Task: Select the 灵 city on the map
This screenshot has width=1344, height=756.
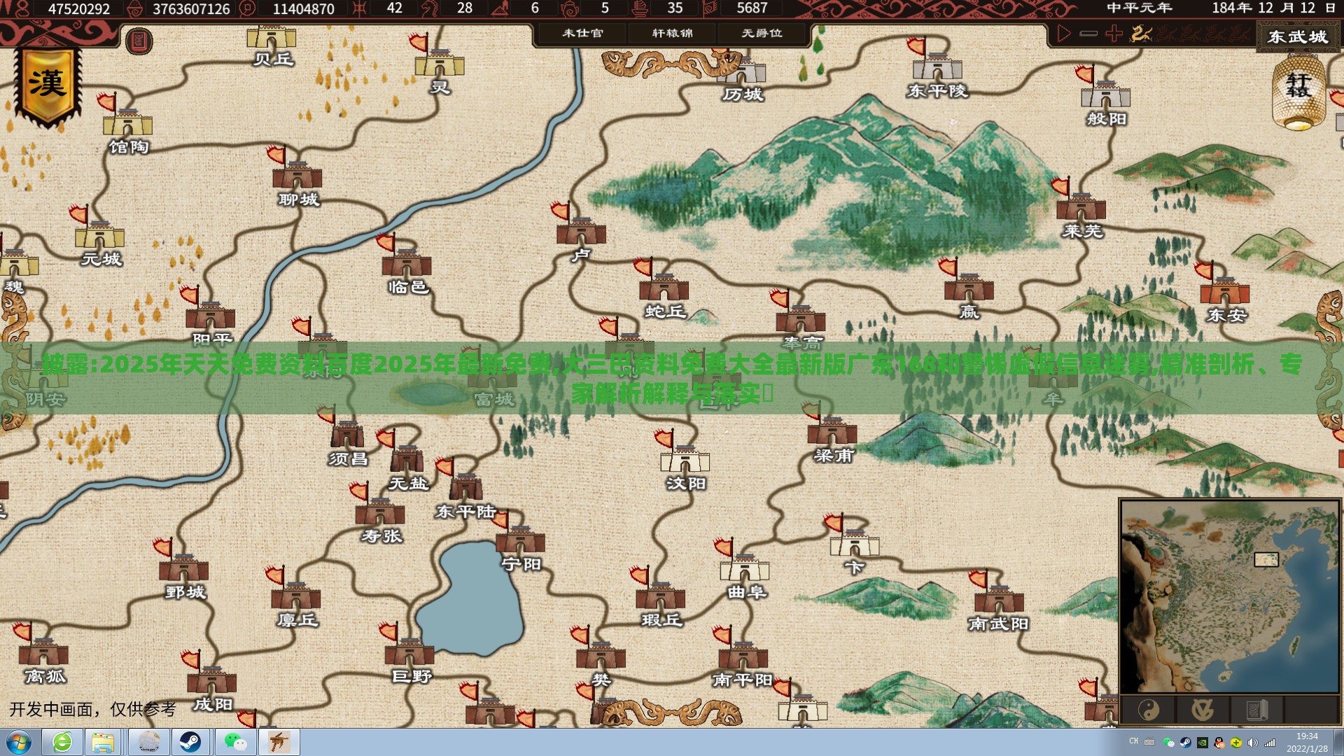Action: click(x=439, y=63)
